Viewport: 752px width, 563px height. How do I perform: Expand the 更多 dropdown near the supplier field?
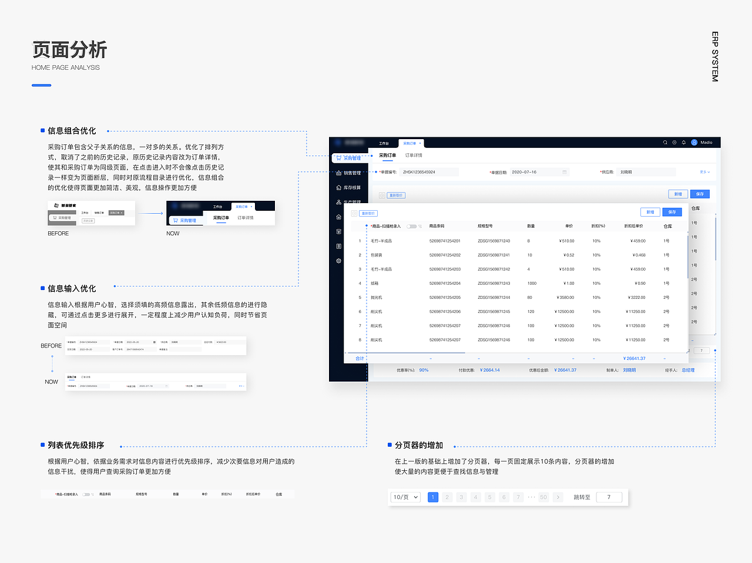pyautogui.click(x=705, y=171)
